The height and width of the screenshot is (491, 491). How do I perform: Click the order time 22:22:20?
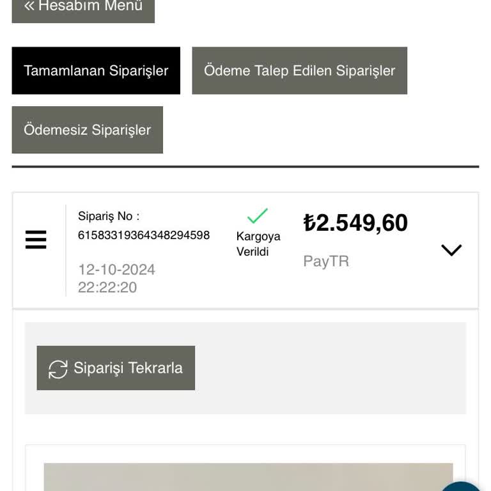coord(107,288)
